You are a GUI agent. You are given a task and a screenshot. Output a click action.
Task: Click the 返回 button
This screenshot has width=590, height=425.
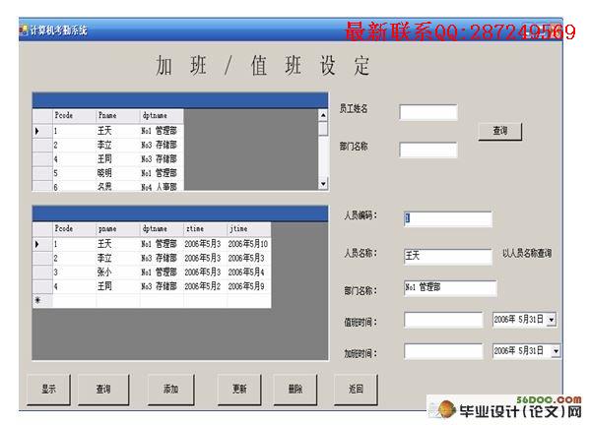point(356,390)
